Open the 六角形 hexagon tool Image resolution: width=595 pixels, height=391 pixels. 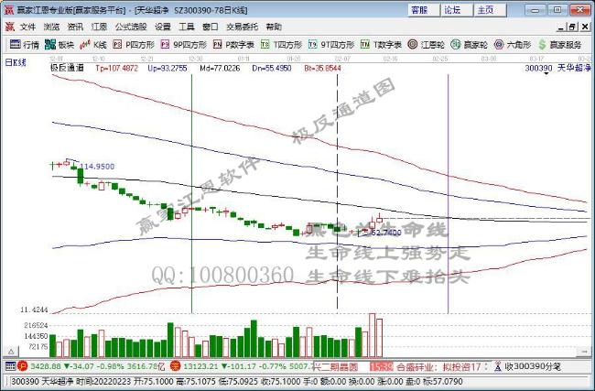pyautogui.click(x=513, y=45)
